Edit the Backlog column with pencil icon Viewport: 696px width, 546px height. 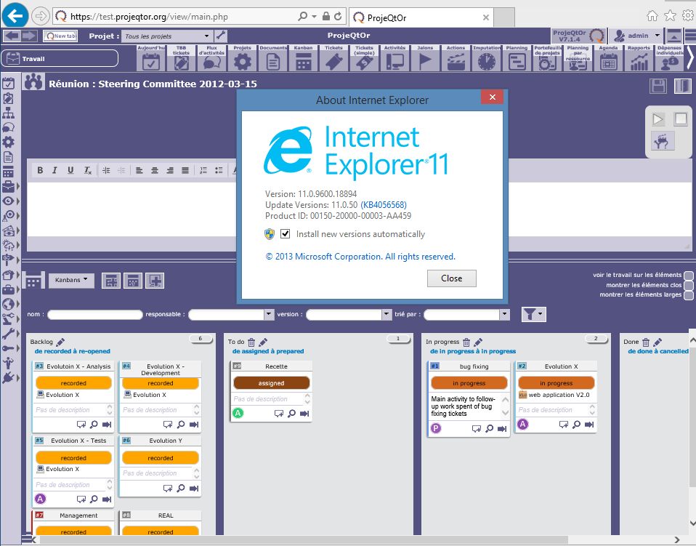(x=61, y=342)
